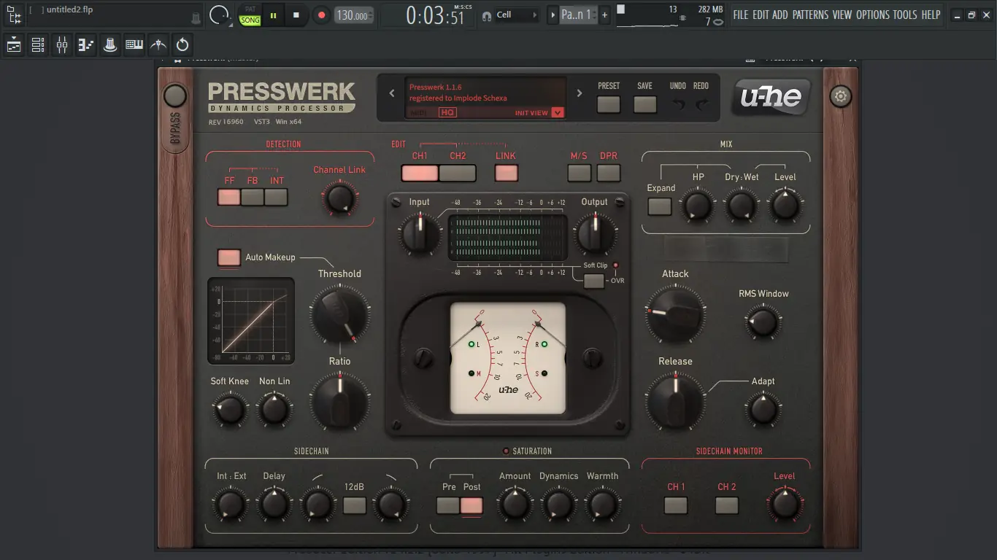This screenshot has width=997, height=560.
Task: Open the Piano roll
Action: coord(85,44)
